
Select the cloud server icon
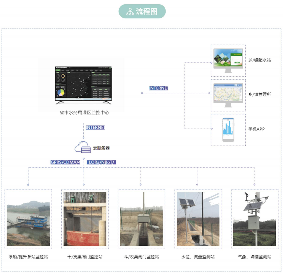coord(82,148)
